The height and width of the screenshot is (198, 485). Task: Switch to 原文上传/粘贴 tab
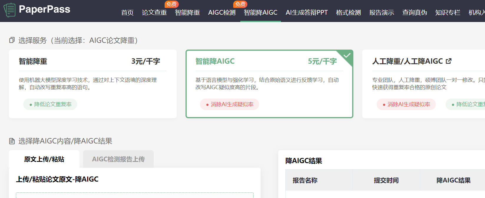44,159
